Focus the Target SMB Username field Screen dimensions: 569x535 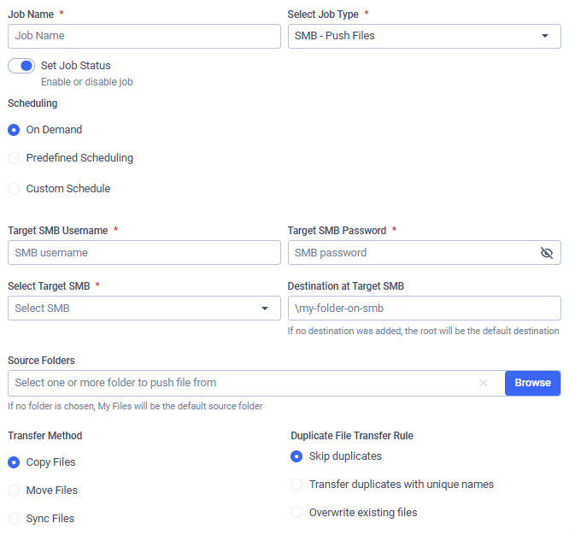point(144,253)
